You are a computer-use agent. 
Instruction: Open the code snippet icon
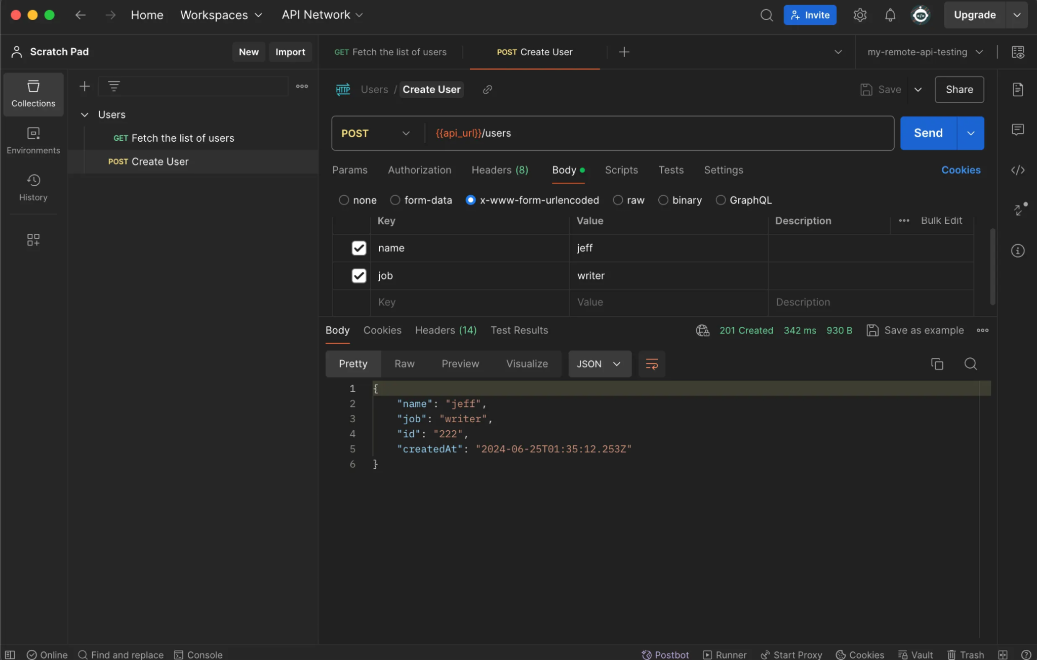point(1017,170)
